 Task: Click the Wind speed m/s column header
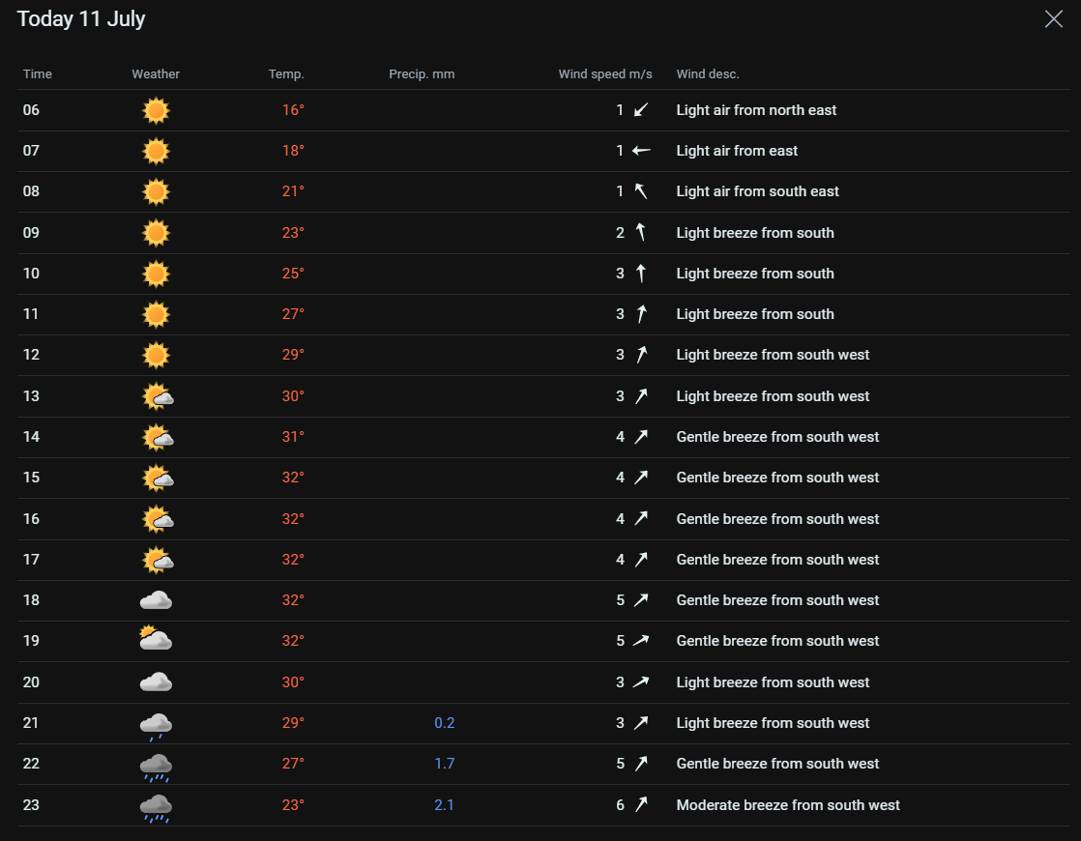coord(605,74)
